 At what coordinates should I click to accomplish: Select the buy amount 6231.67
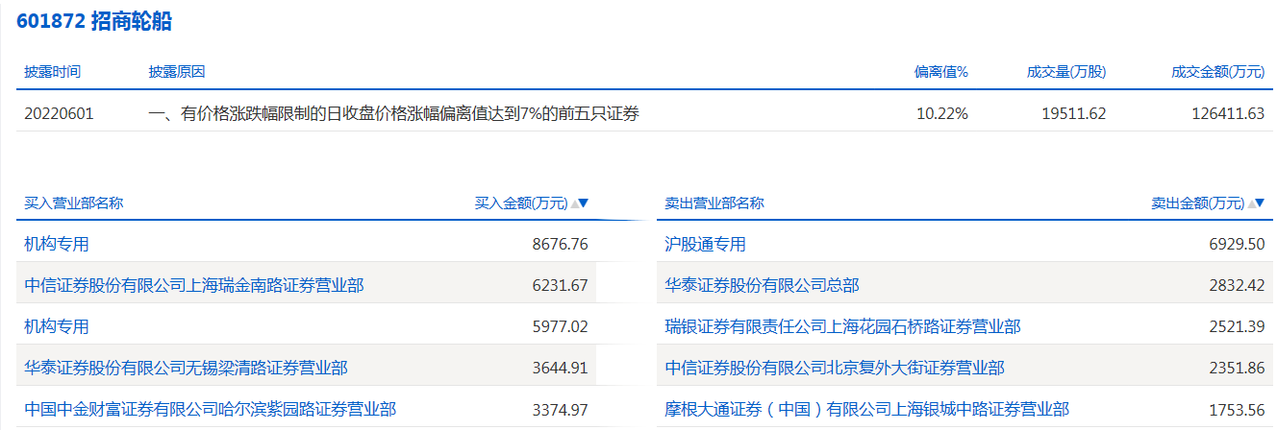pos(560,285)
